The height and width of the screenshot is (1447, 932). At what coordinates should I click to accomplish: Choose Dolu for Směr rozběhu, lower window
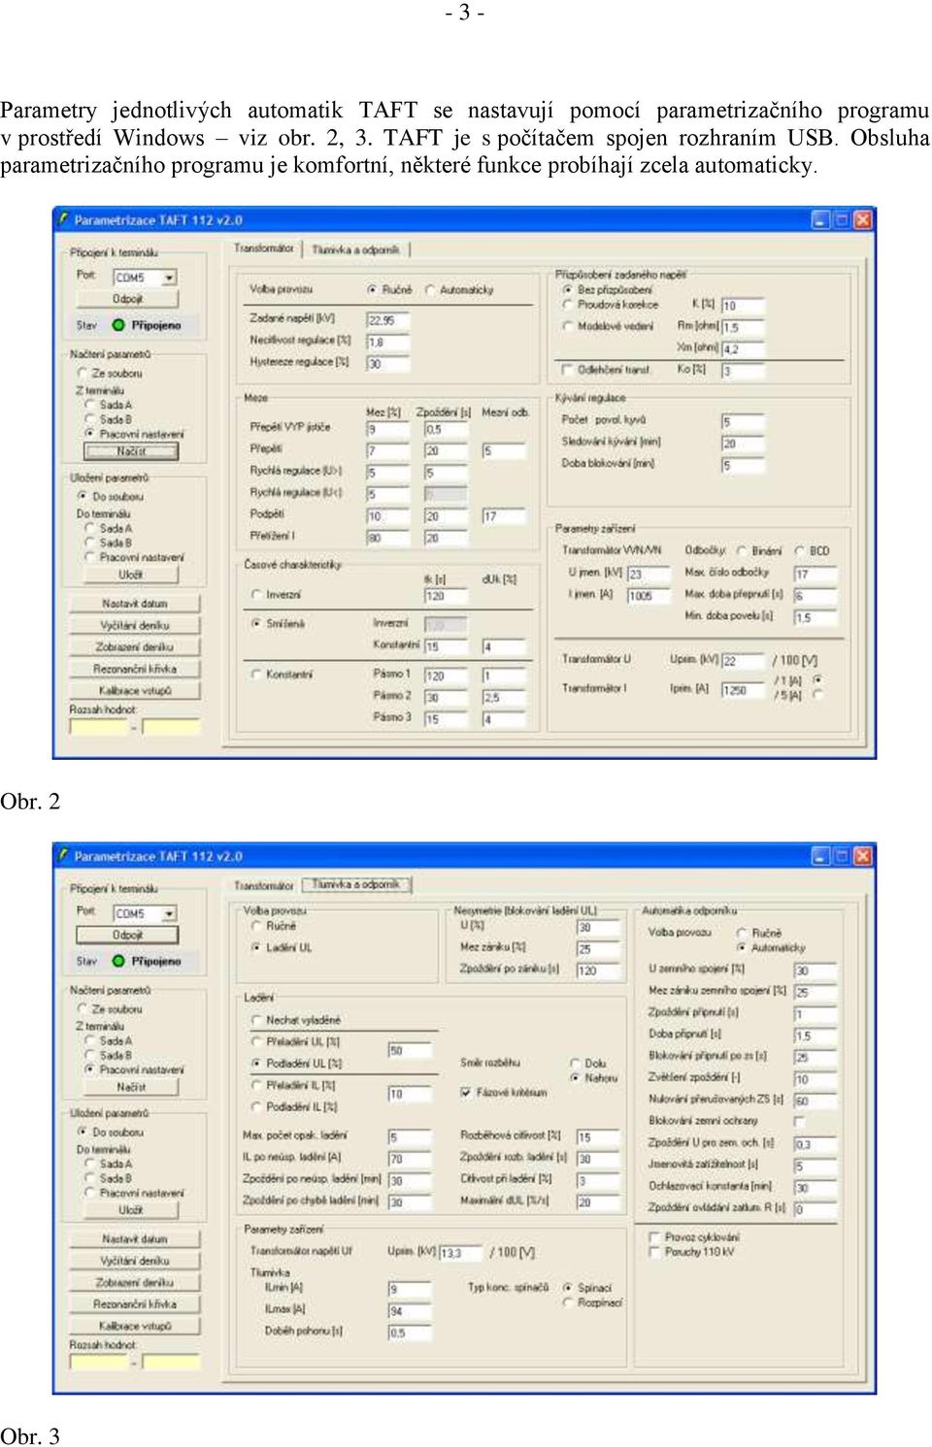575,1064
